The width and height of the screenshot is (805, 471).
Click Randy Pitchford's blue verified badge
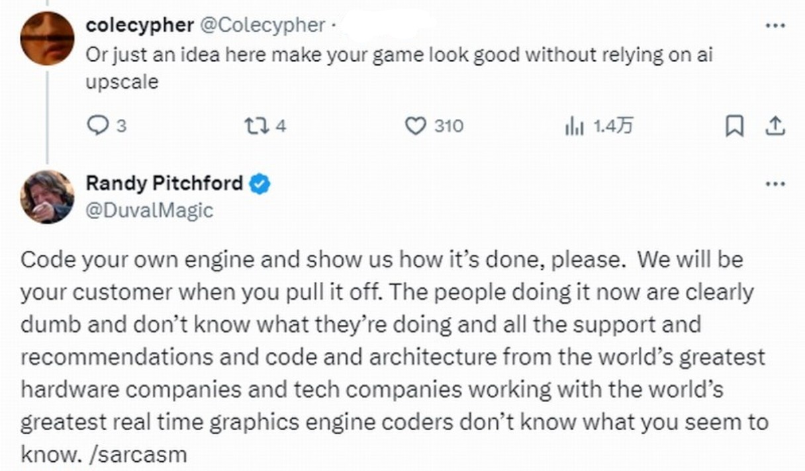click(x=260, y=183)
